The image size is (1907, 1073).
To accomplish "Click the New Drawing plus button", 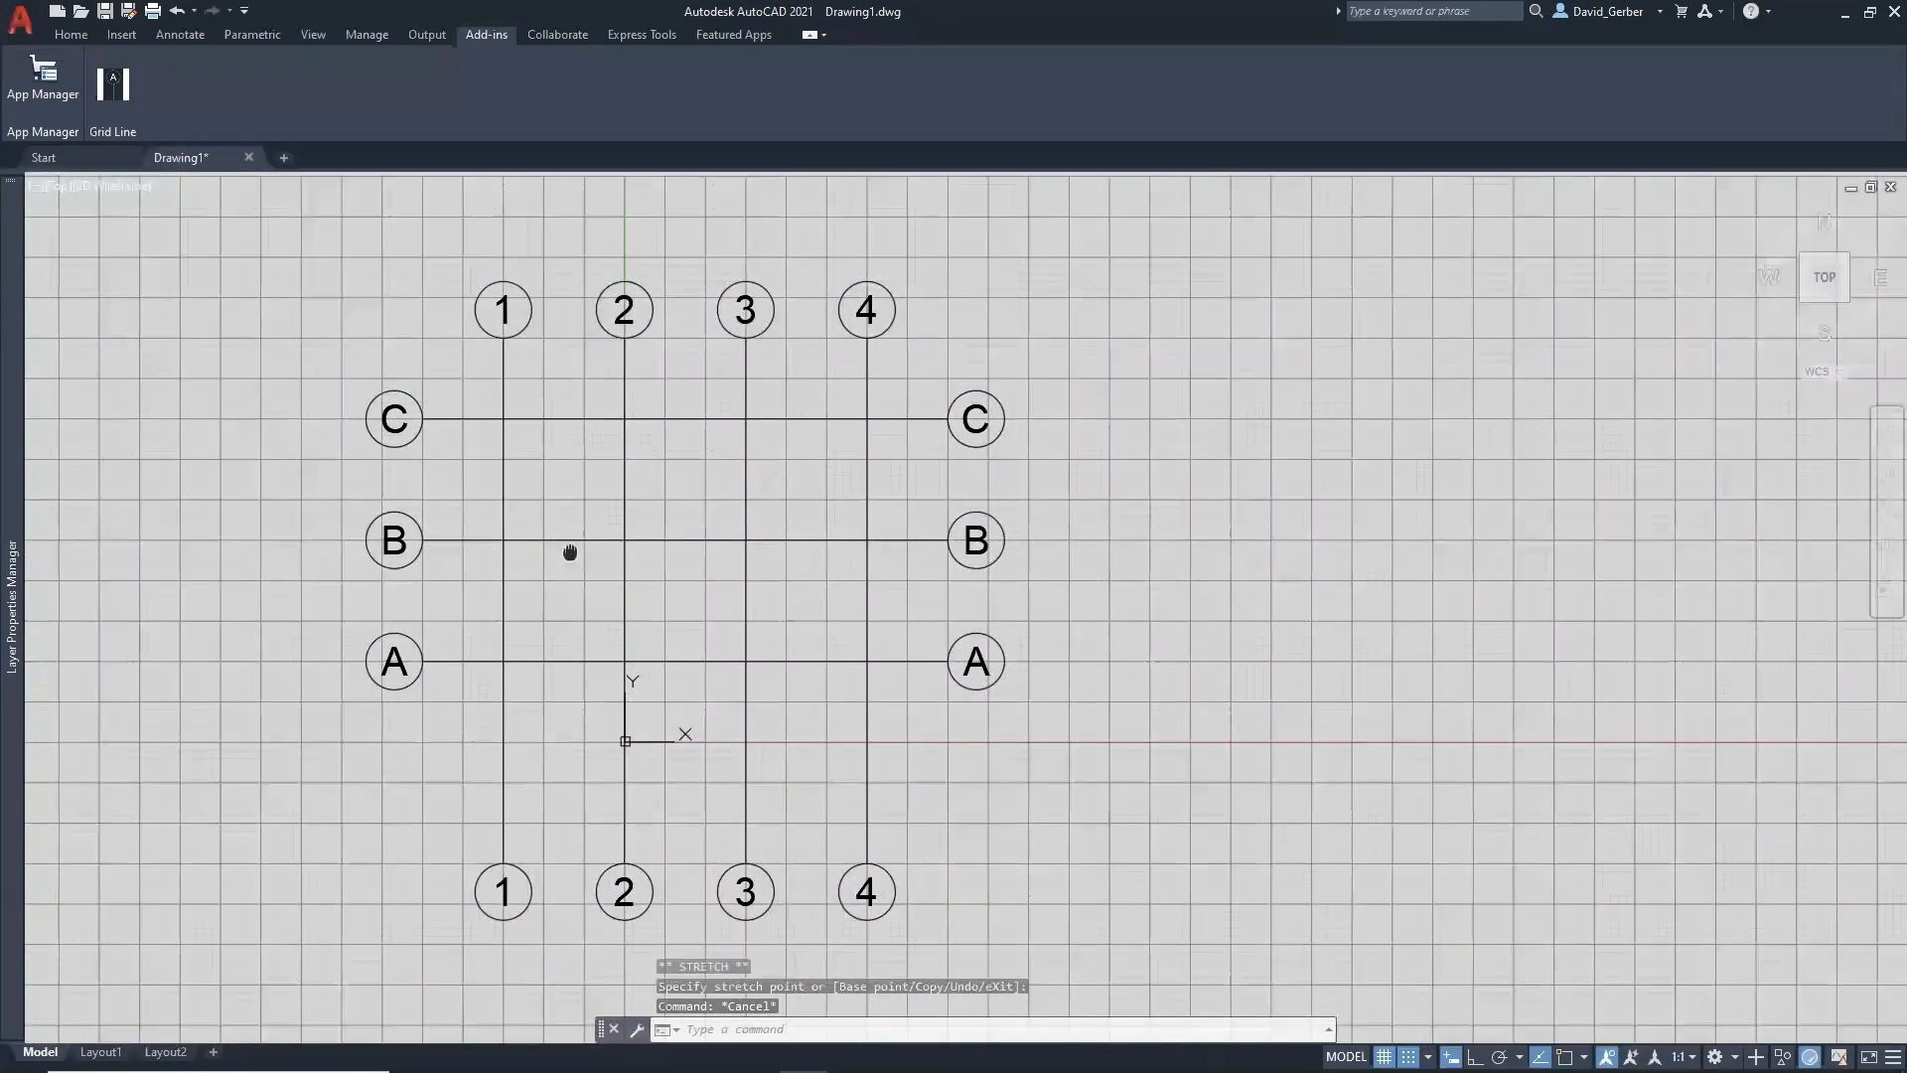I will click(283, 156).
